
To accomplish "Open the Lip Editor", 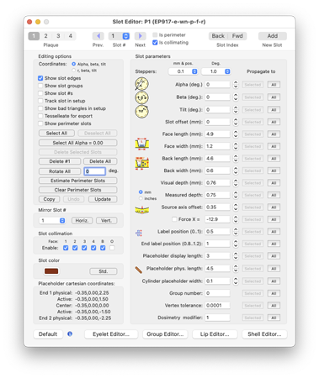I will pyautogui.click(x=215, y=334).
